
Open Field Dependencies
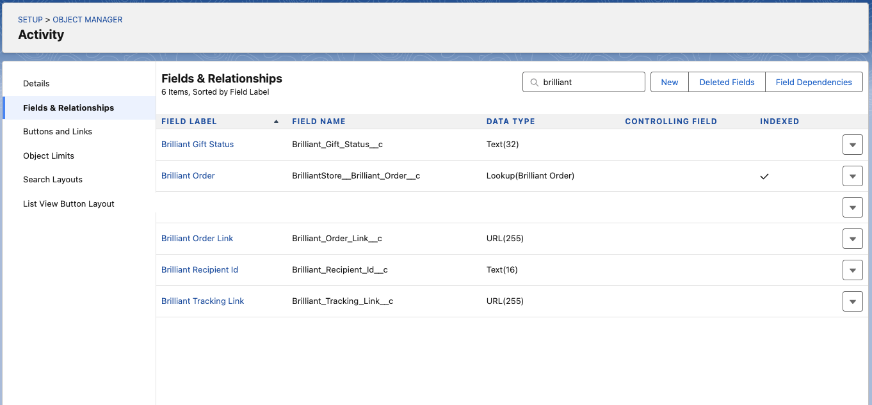coord(814,83)
